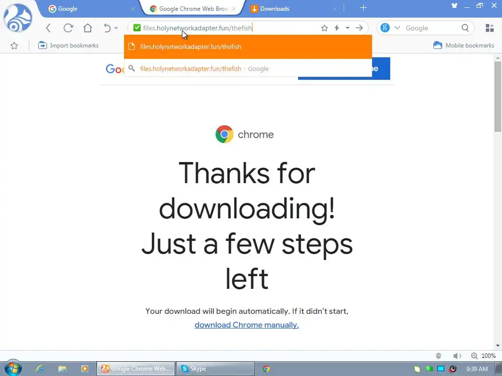
Task: Switch to Skype in taskbar
Action: pos(215,369)
